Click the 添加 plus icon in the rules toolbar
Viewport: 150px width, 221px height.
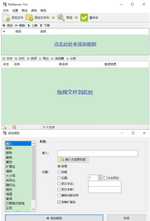tap(4, 25)
